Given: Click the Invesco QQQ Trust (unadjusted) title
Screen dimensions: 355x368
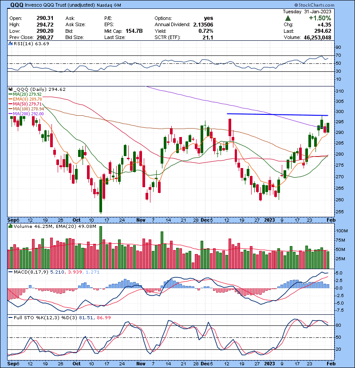Looking at the screenshot, I should [60, 5].
